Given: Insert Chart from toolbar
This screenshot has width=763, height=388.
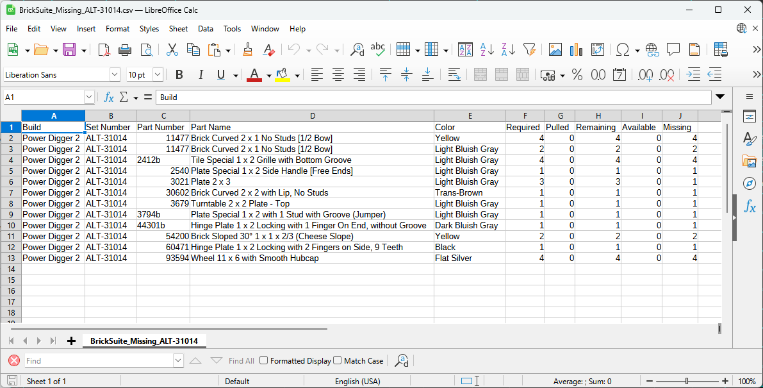Looking at the screenshot, I should [x=576, y=49].
